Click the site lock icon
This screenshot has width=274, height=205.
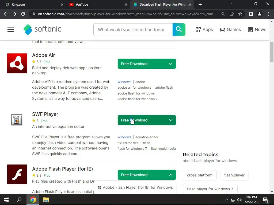pos(34,14)
